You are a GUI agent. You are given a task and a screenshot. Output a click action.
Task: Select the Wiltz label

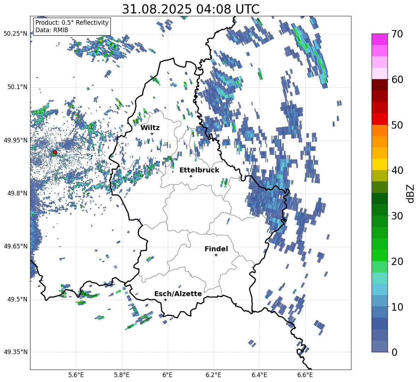pos(150,128)
